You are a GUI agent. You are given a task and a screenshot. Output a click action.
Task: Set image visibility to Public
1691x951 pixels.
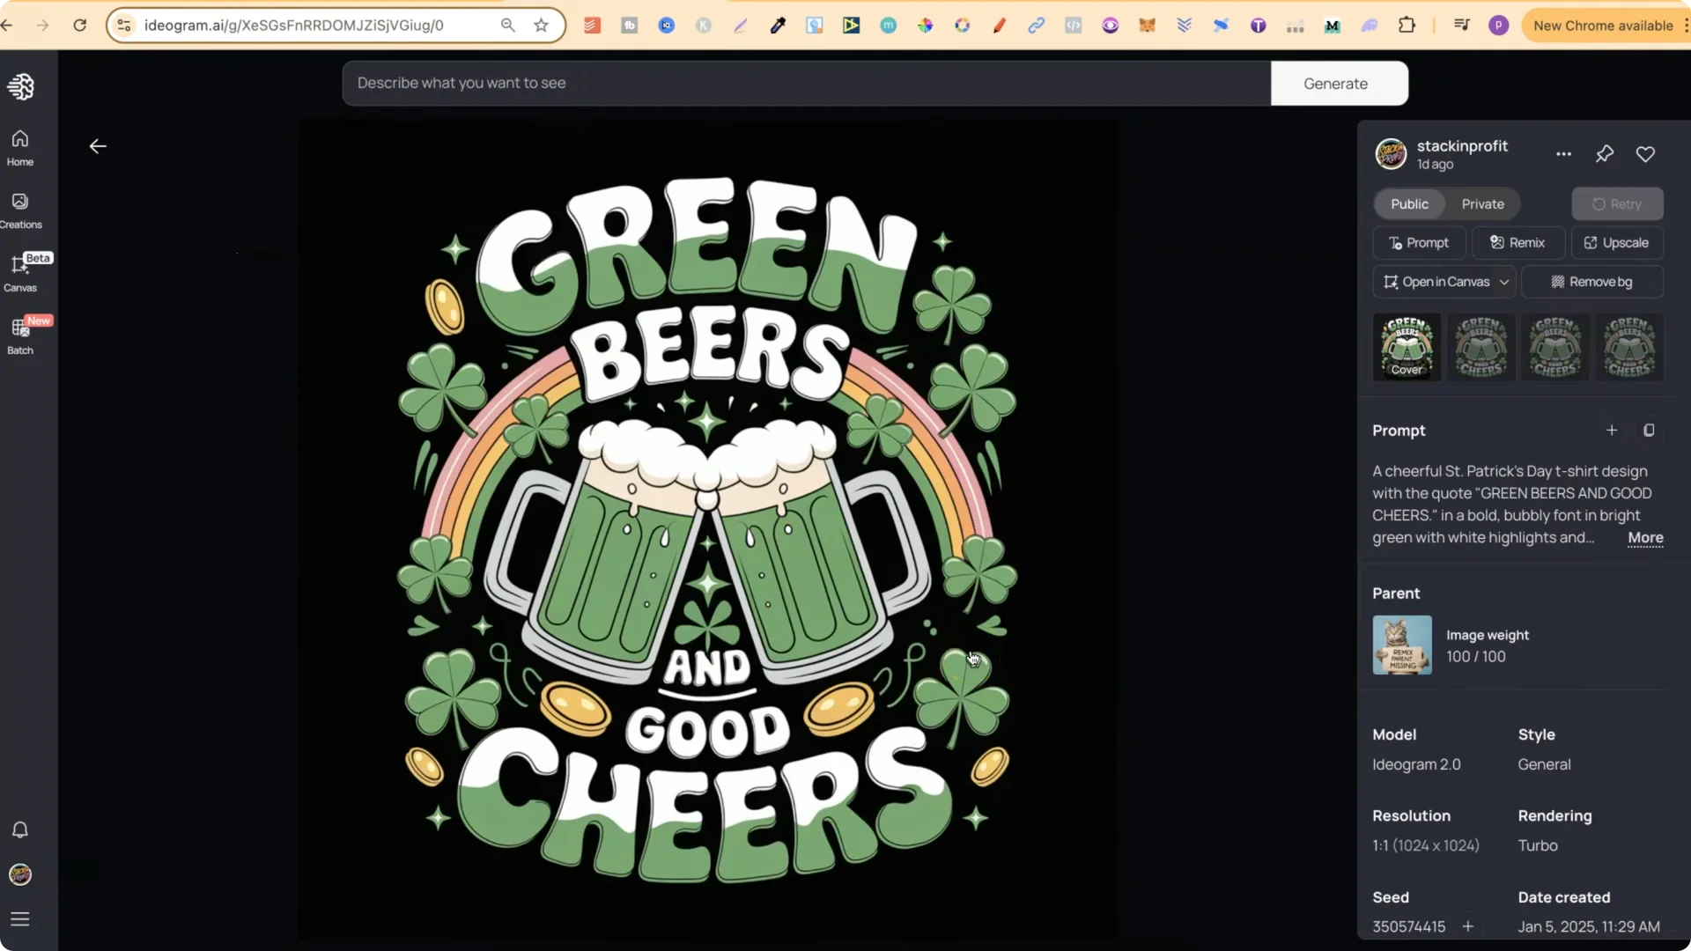1408,203
